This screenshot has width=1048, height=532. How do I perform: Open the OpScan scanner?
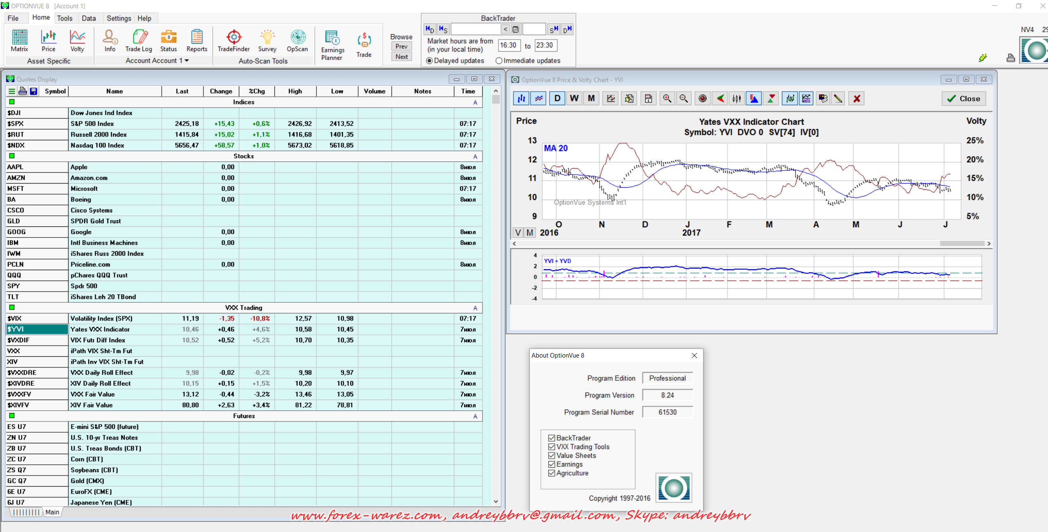297,40
